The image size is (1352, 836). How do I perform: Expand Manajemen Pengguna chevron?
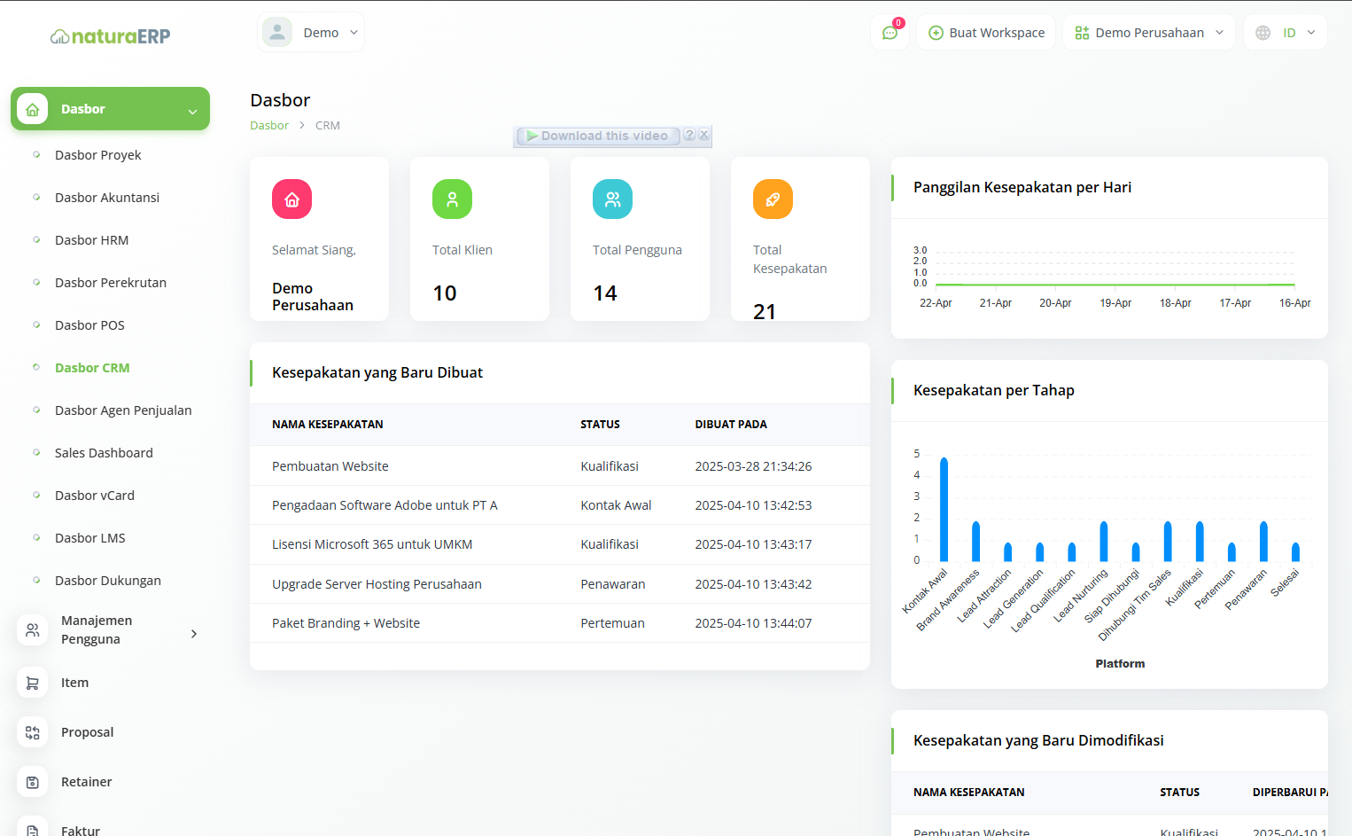(194, 633)
